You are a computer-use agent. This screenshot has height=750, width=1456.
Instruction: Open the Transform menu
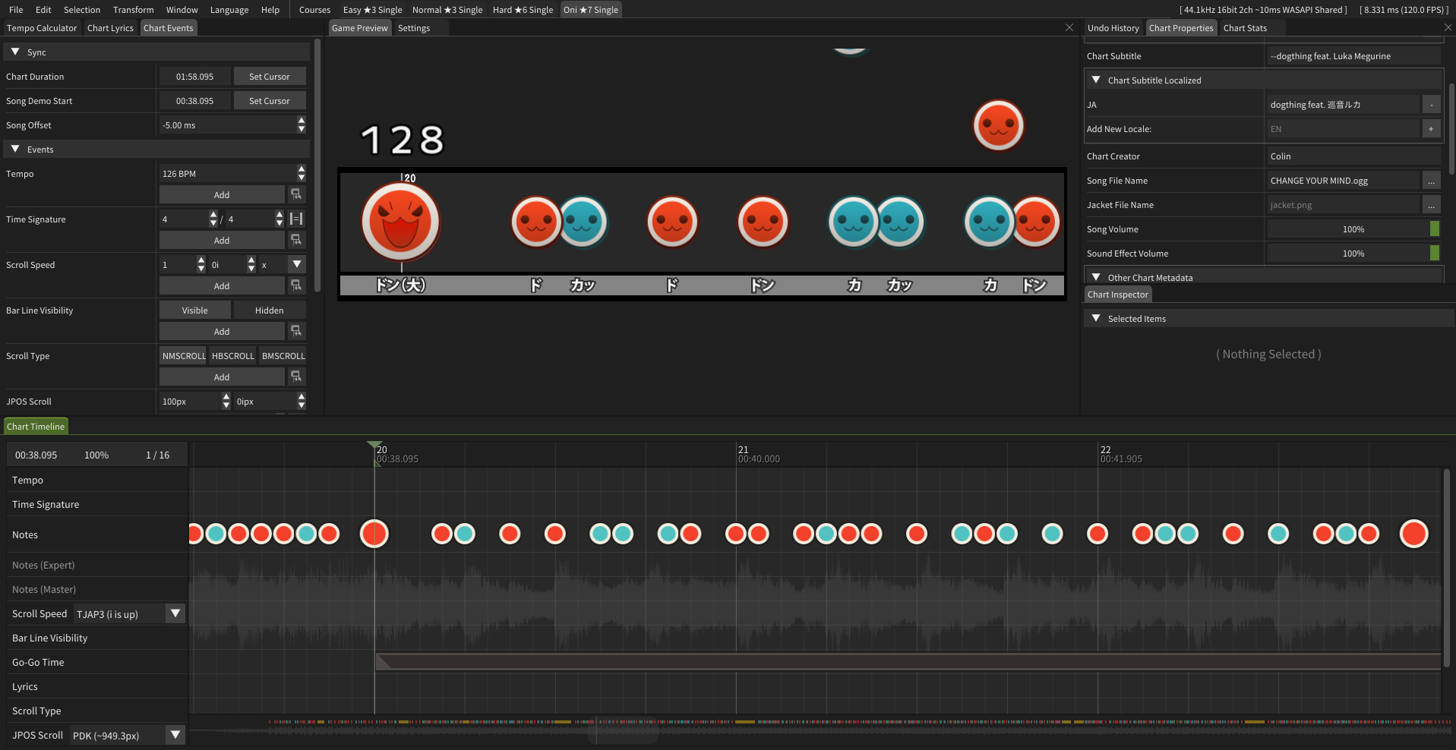point(134,10)
